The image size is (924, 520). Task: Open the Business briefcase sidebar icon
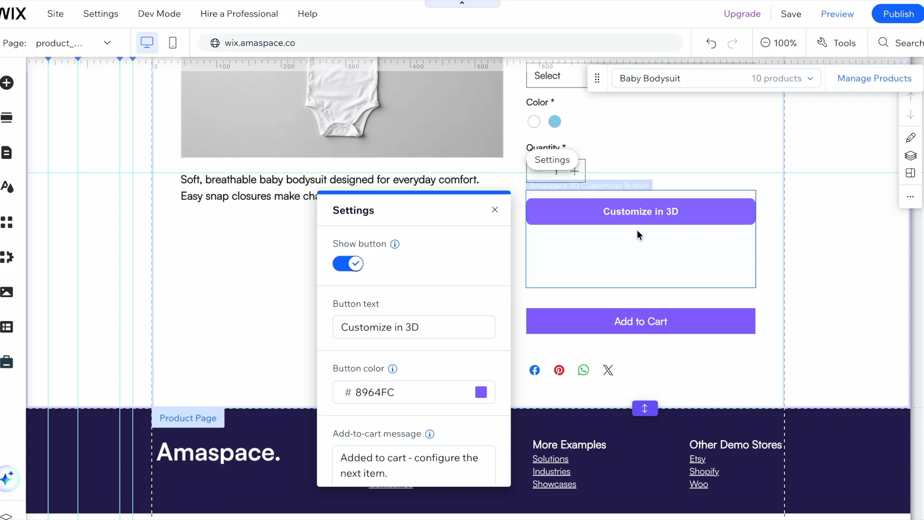coord(7,362)
